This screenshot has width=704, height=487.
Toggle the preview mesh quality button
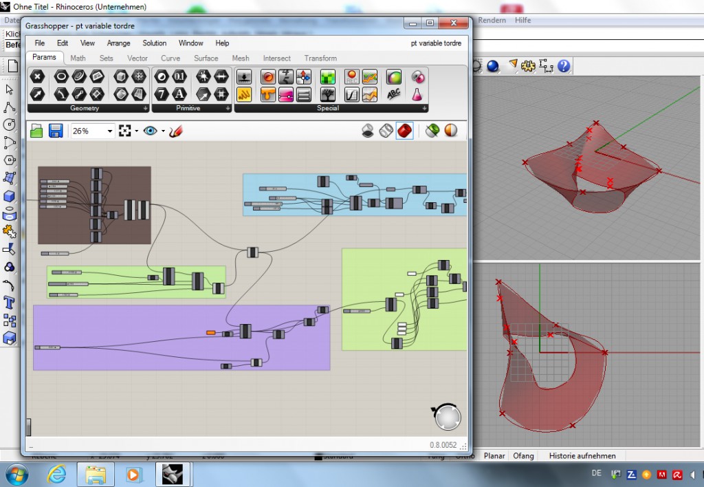pos(451,131)
